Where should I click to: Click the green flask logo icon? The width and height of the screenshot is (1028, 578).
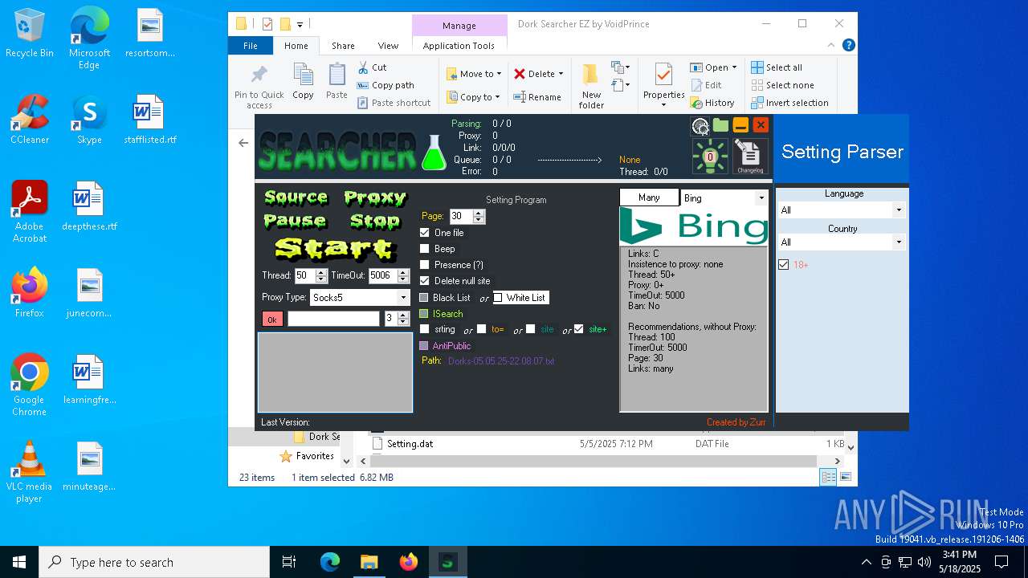pyautogui.click(x=434, y=152)
